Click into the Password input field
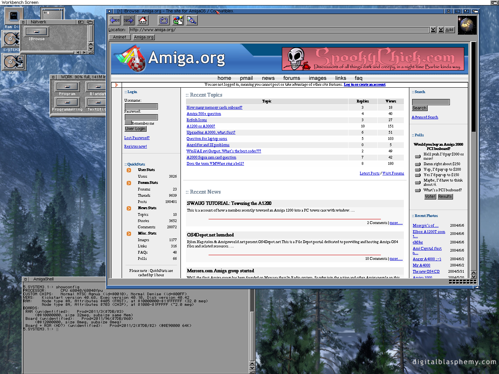Image resolution: width=499 pixels, height=374 pixels. click(x=141, y=117)
